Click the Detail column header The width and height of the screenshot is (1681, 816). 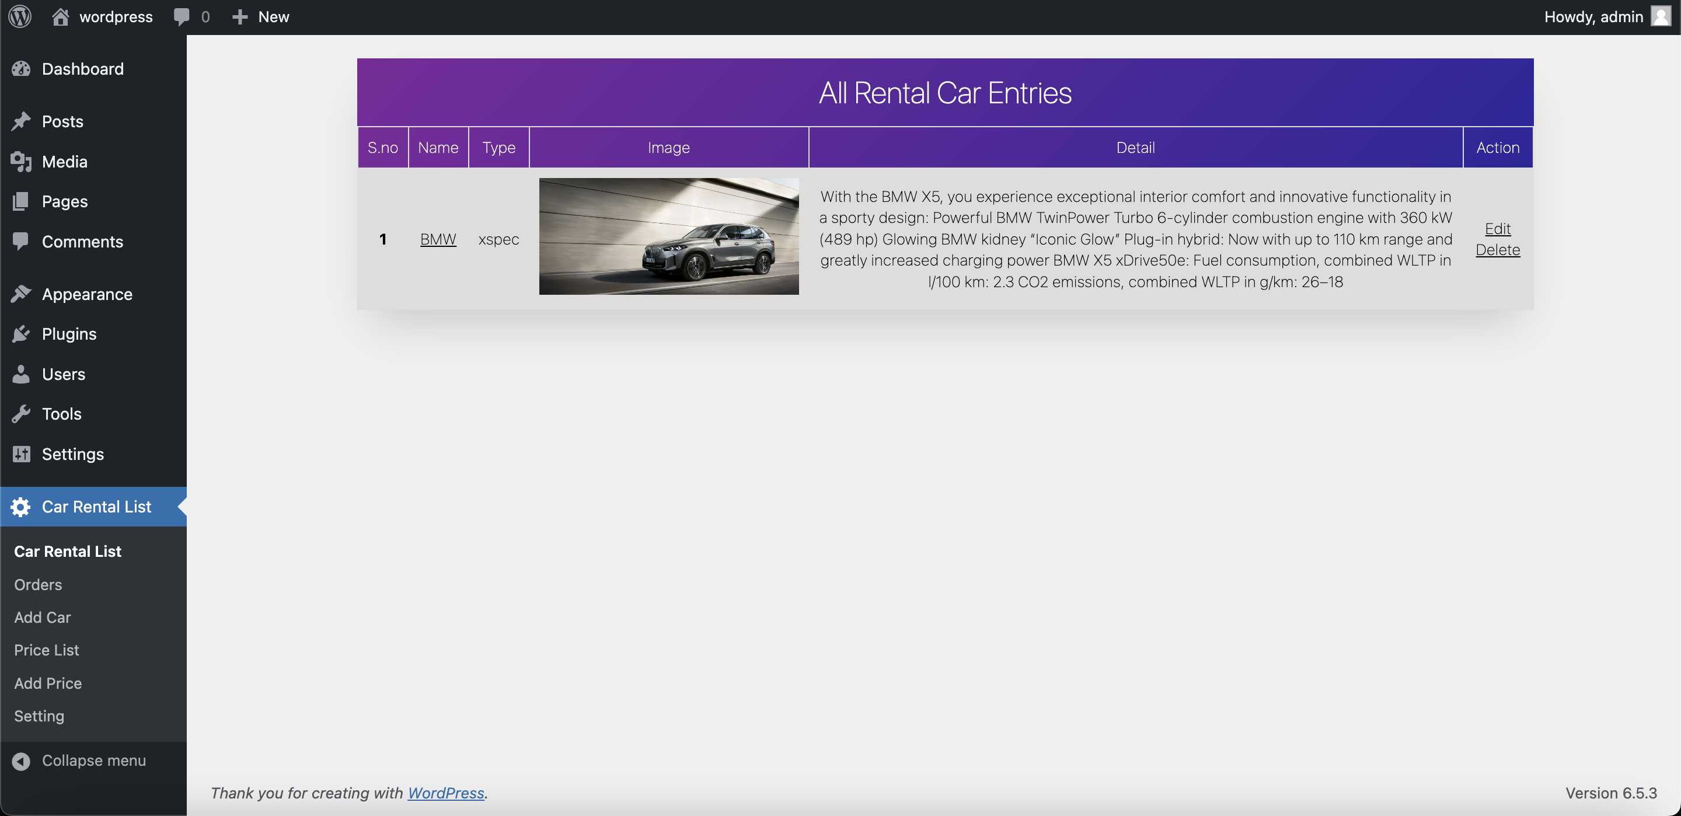(x=1135, y=148)
